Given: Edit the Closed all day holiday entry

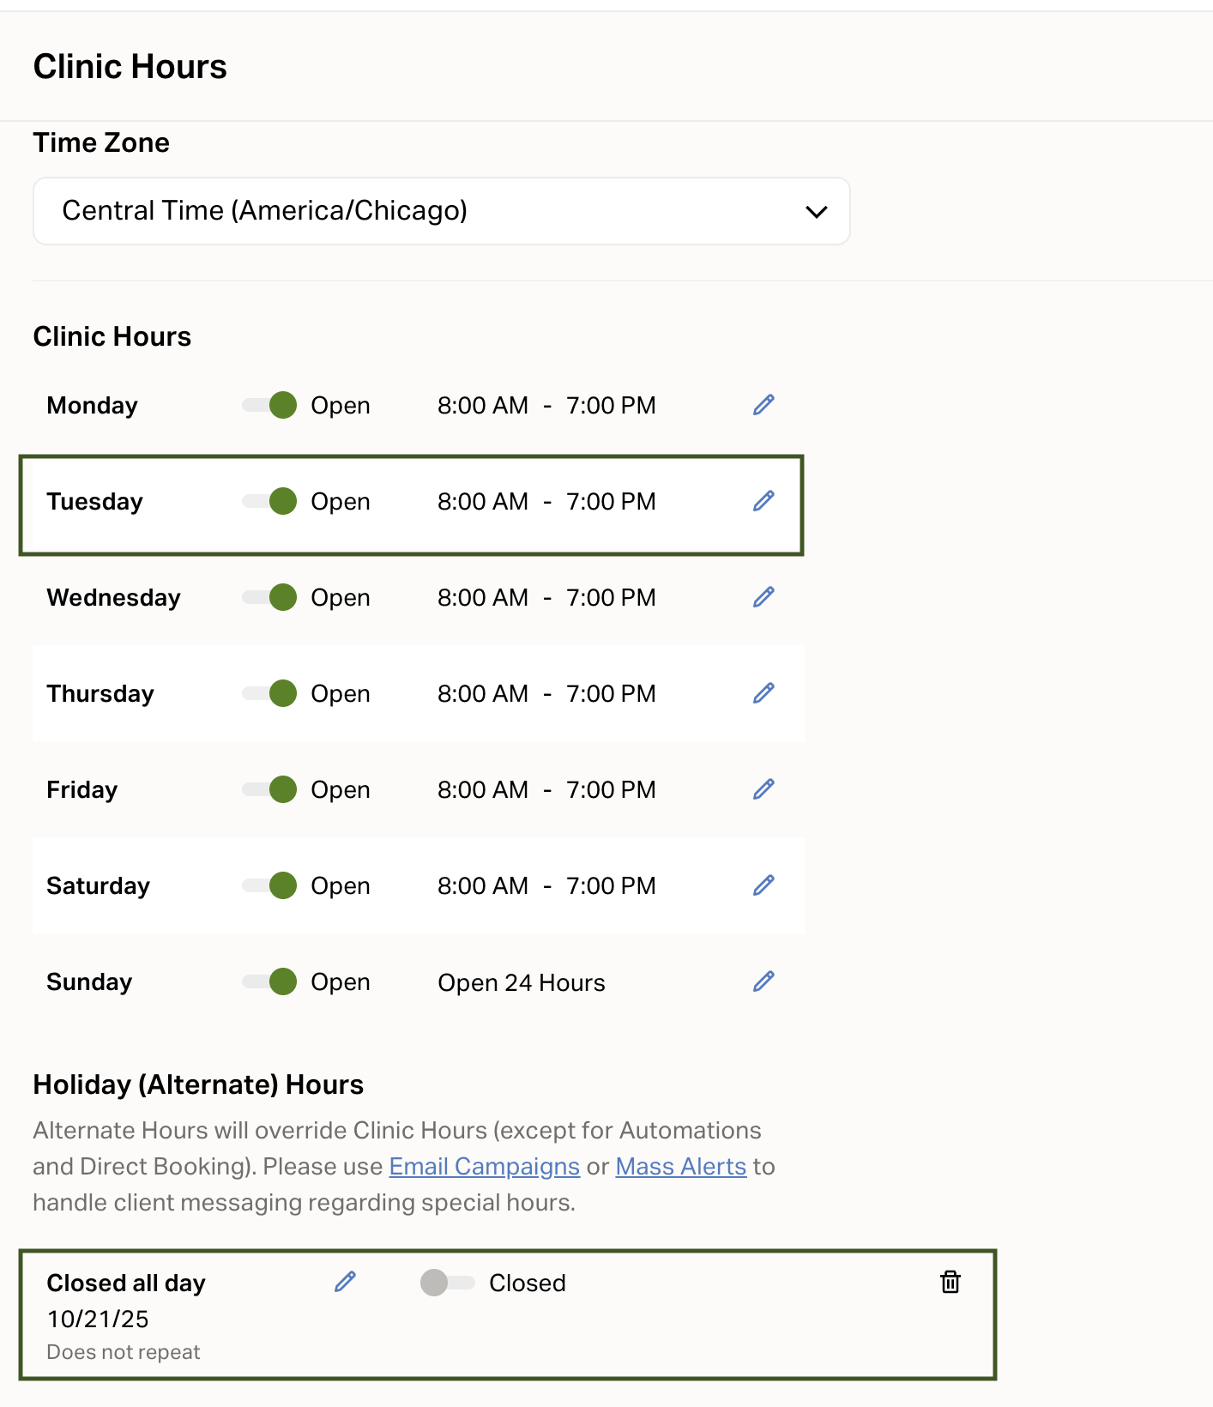Looking at the screenshot, I should pos(345,1282).
